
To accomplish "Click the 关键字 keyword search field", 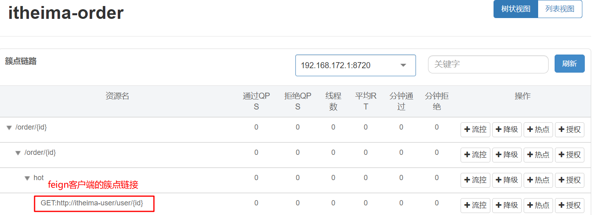I will [488, 64].
